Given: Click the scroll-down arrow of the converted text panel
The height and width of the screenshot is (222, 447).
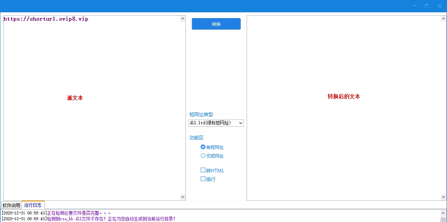Looking at the screenshot, I should 443,197.
